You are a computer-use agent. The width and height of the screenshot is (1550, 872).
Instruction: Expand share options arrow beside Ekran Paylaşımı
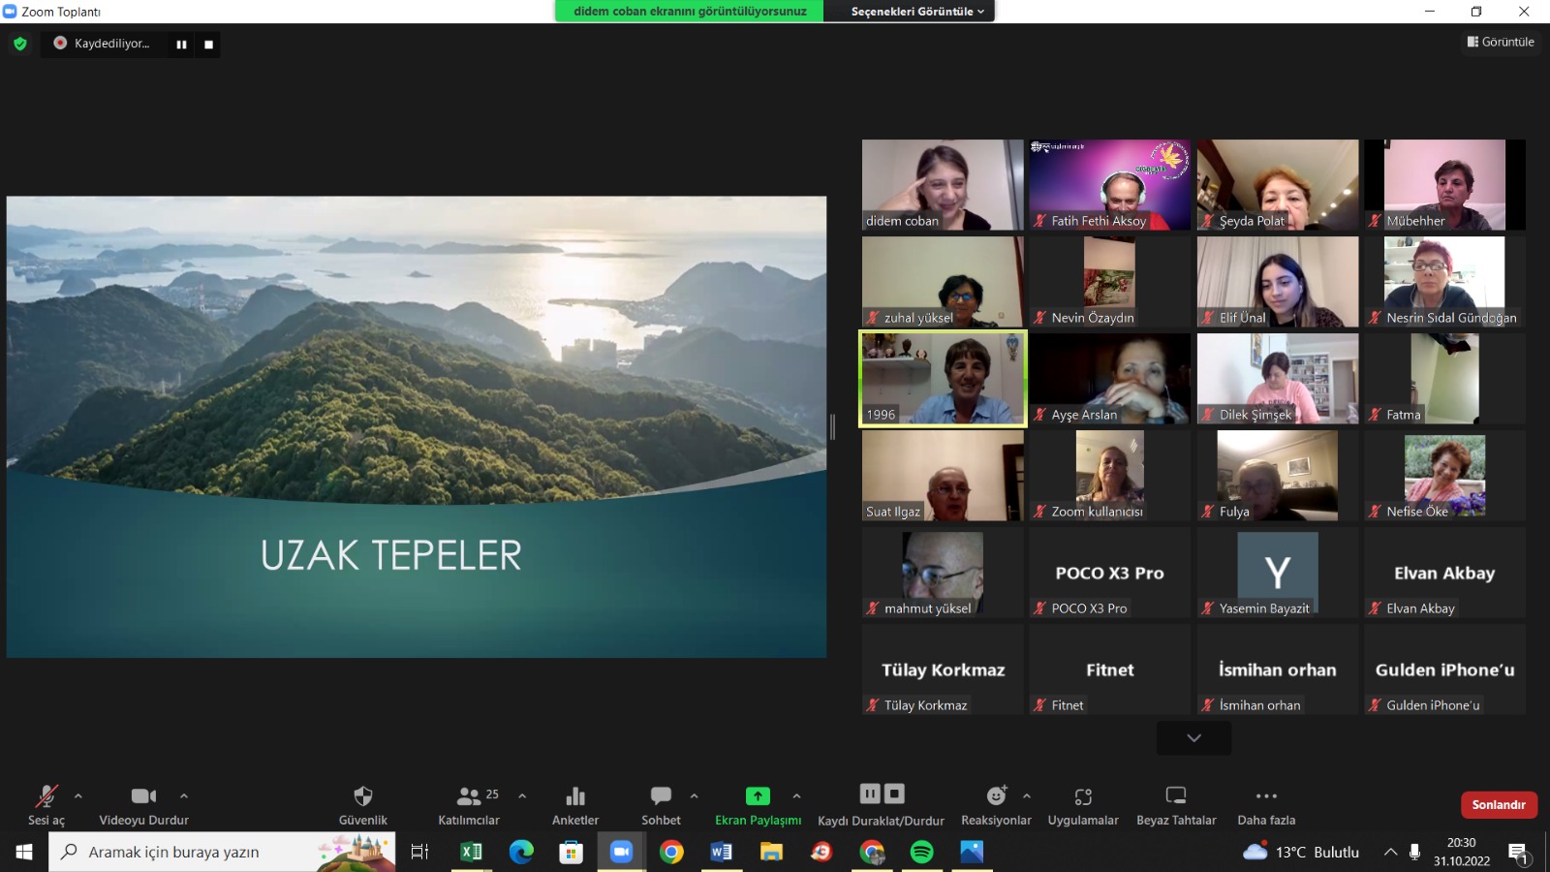click(796, 796)
